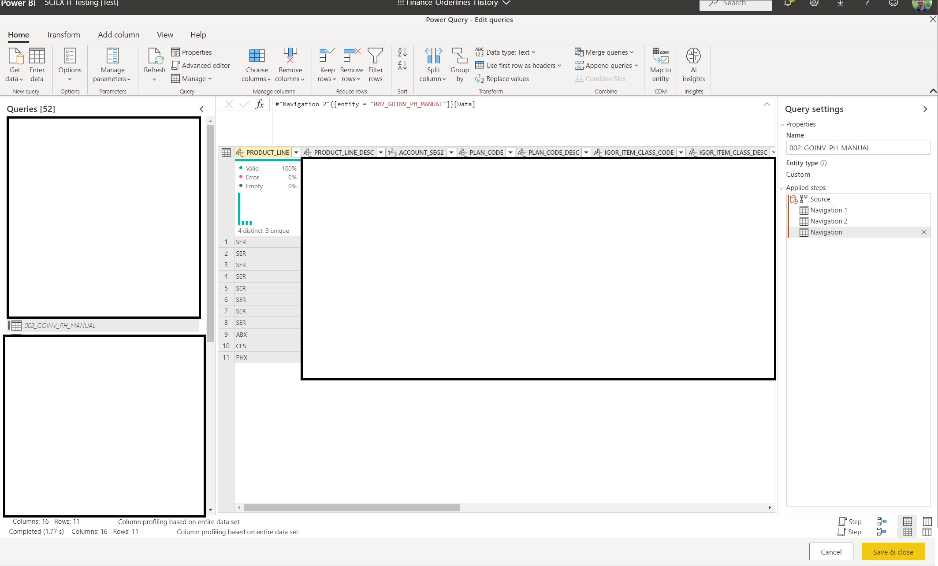Open Options in the ribbon
The image size is (938, 566).
(70, 65)
